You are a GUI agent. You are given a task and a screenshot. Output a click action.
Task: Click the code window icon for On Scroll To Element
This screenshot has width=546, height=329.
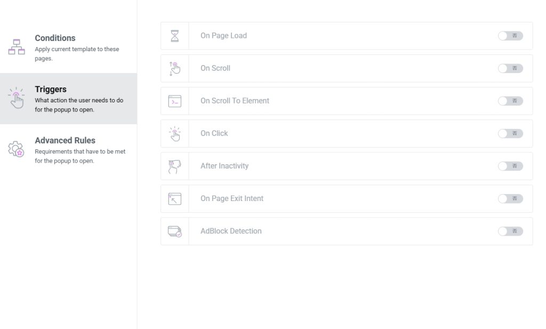[175, 101]
